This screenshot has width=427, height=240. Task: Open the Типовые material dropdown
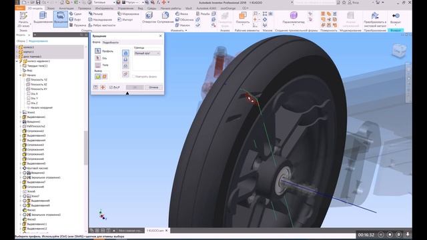pyautogui.click(x=104, y=3)
